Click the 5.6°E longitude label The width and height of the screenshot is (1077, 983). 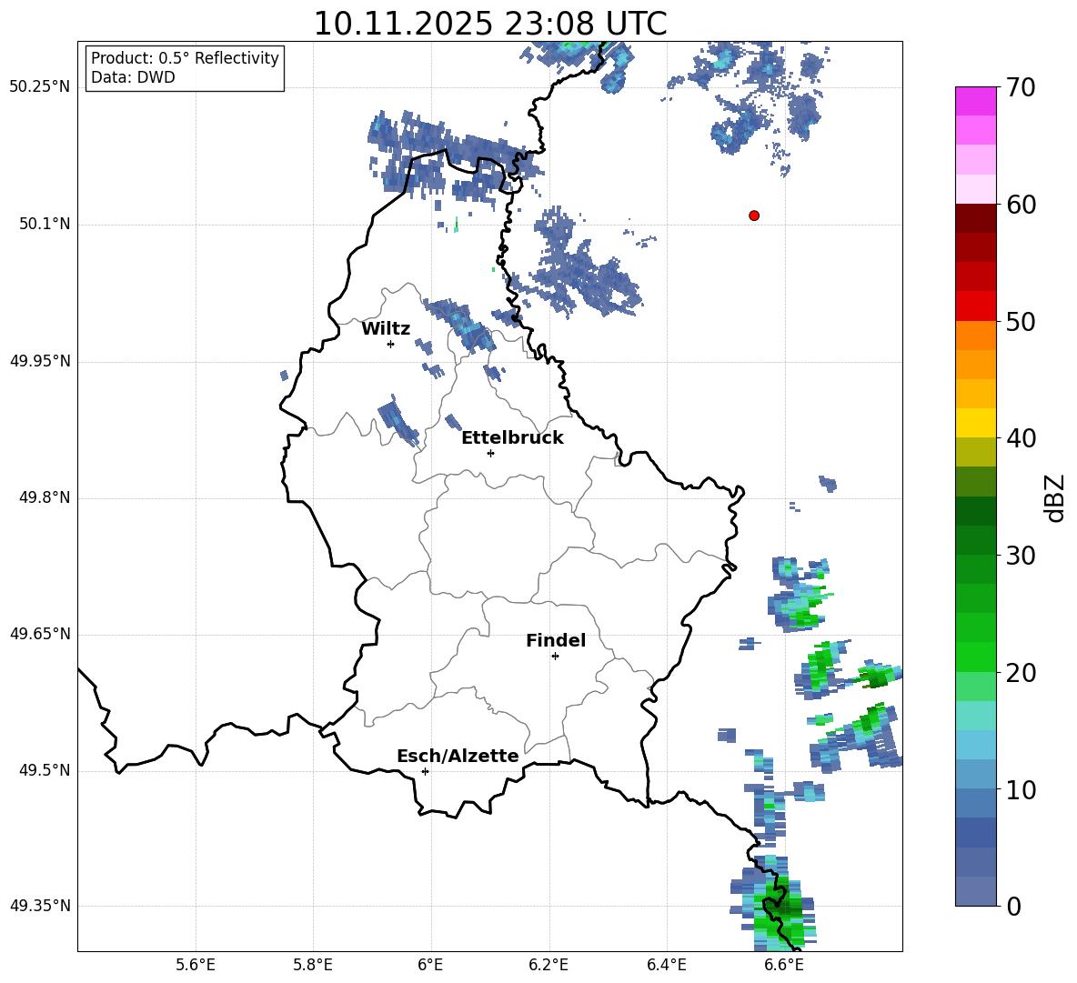pos(196,965)
